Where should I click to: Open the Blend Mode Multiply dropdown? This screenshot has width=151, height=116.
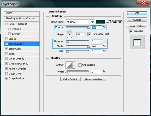tap(80, 22)
